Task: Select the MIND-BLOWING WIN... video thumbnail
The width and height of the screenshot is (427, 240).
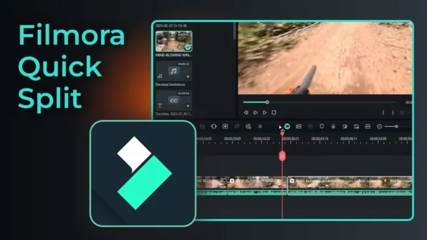Action: 174,41
